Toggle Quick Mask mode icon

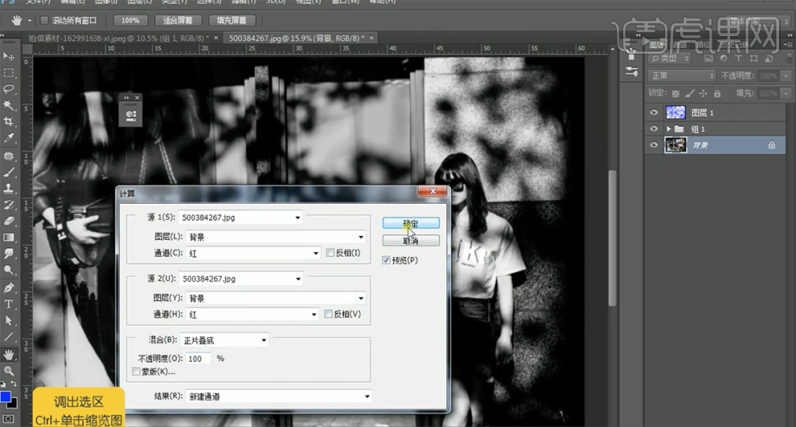coord(9,420)
